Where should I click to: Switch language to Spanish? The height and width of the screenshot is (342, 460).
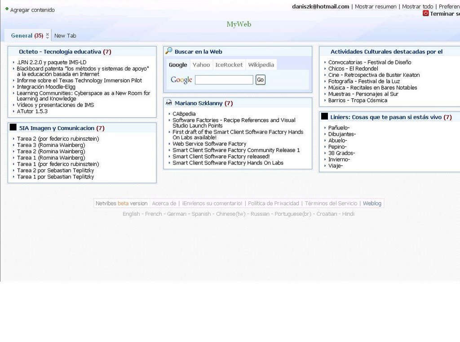pos(201,214)
